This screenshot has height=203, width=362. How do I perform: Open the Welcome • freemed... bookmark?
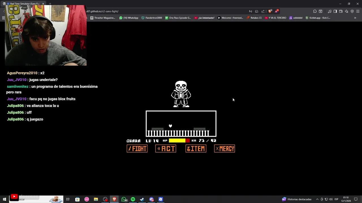click(230, 18)
